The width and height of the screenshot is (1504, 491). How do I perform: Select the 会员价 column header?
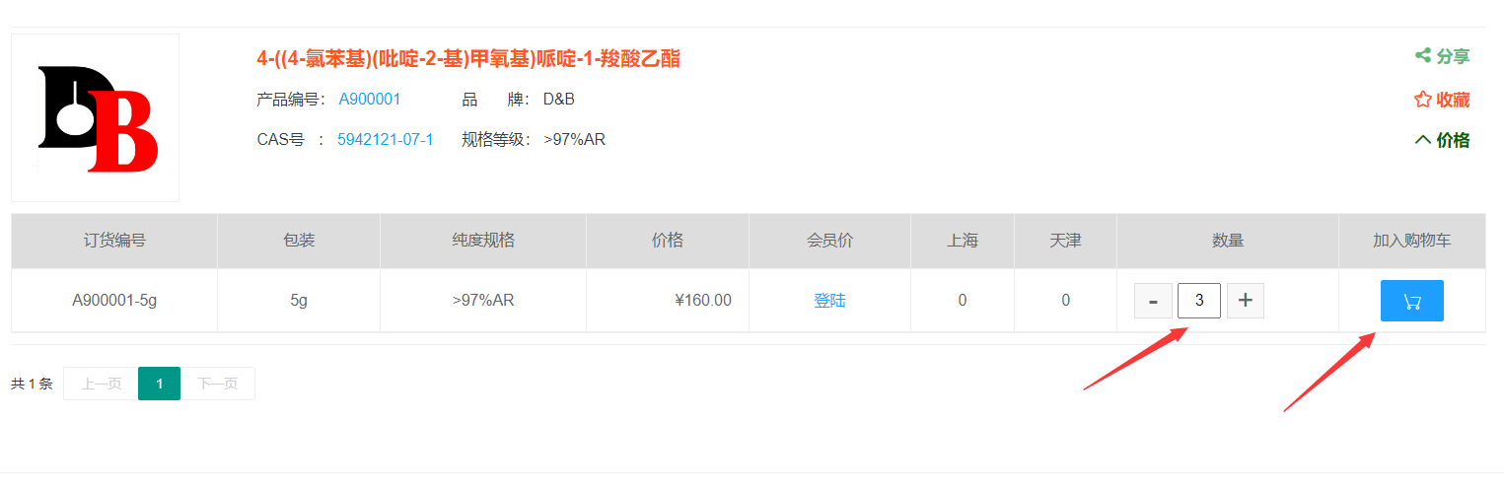coord(829,241)
